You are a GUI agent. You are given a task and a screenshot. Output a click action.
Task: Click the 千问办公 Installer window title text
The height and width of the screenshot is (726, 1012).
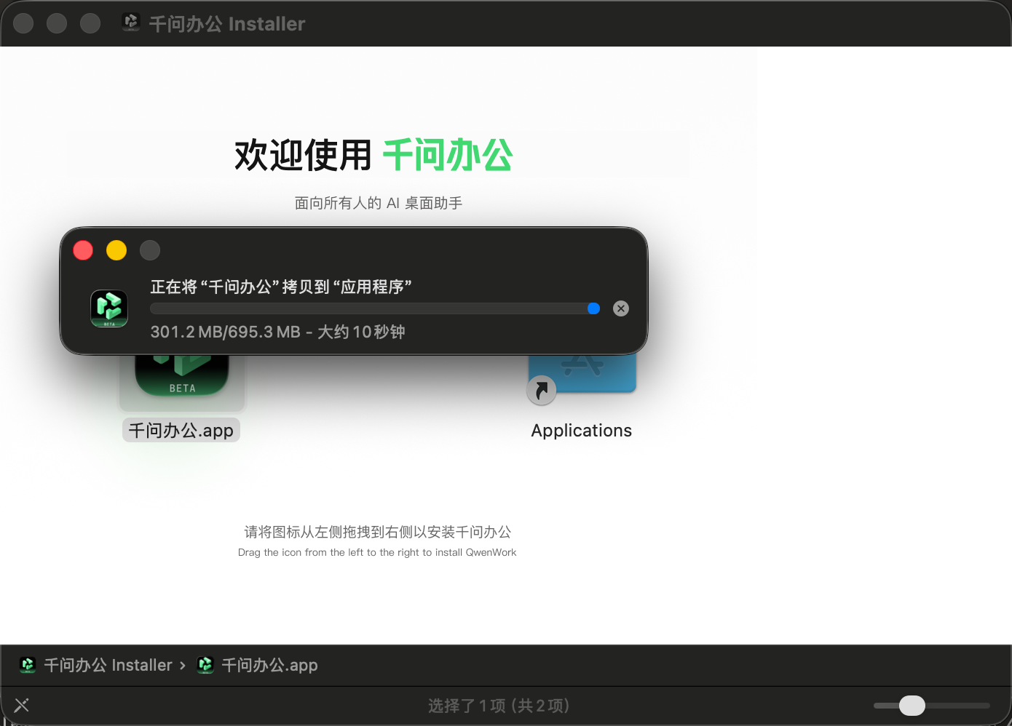[x=227, y=24]
